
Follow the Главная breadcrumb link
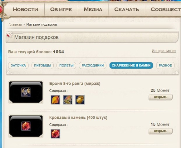click(15, 24)
